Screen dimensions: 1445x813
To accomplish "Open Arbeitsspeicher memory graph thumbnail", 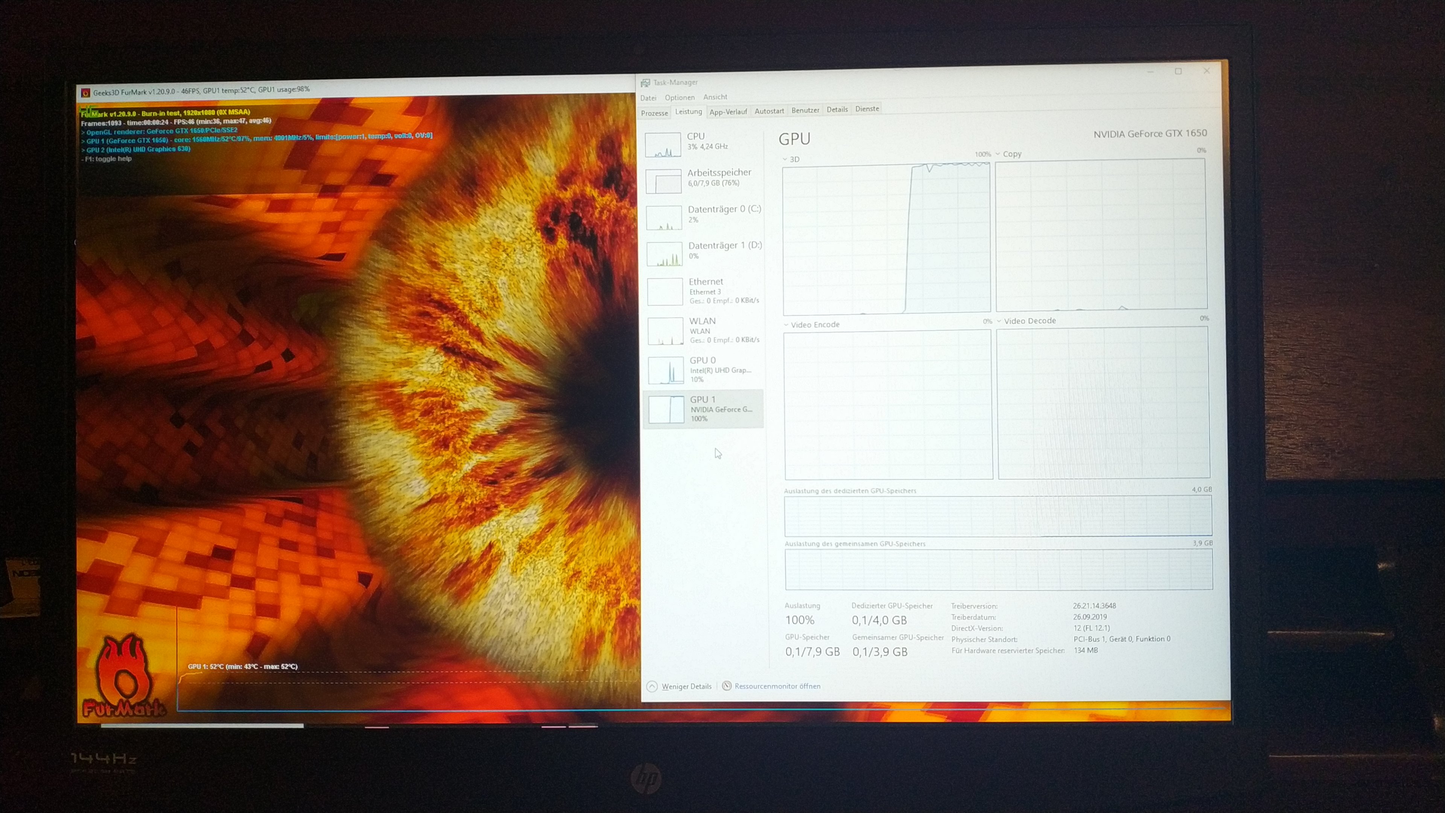I will point(663,181).
